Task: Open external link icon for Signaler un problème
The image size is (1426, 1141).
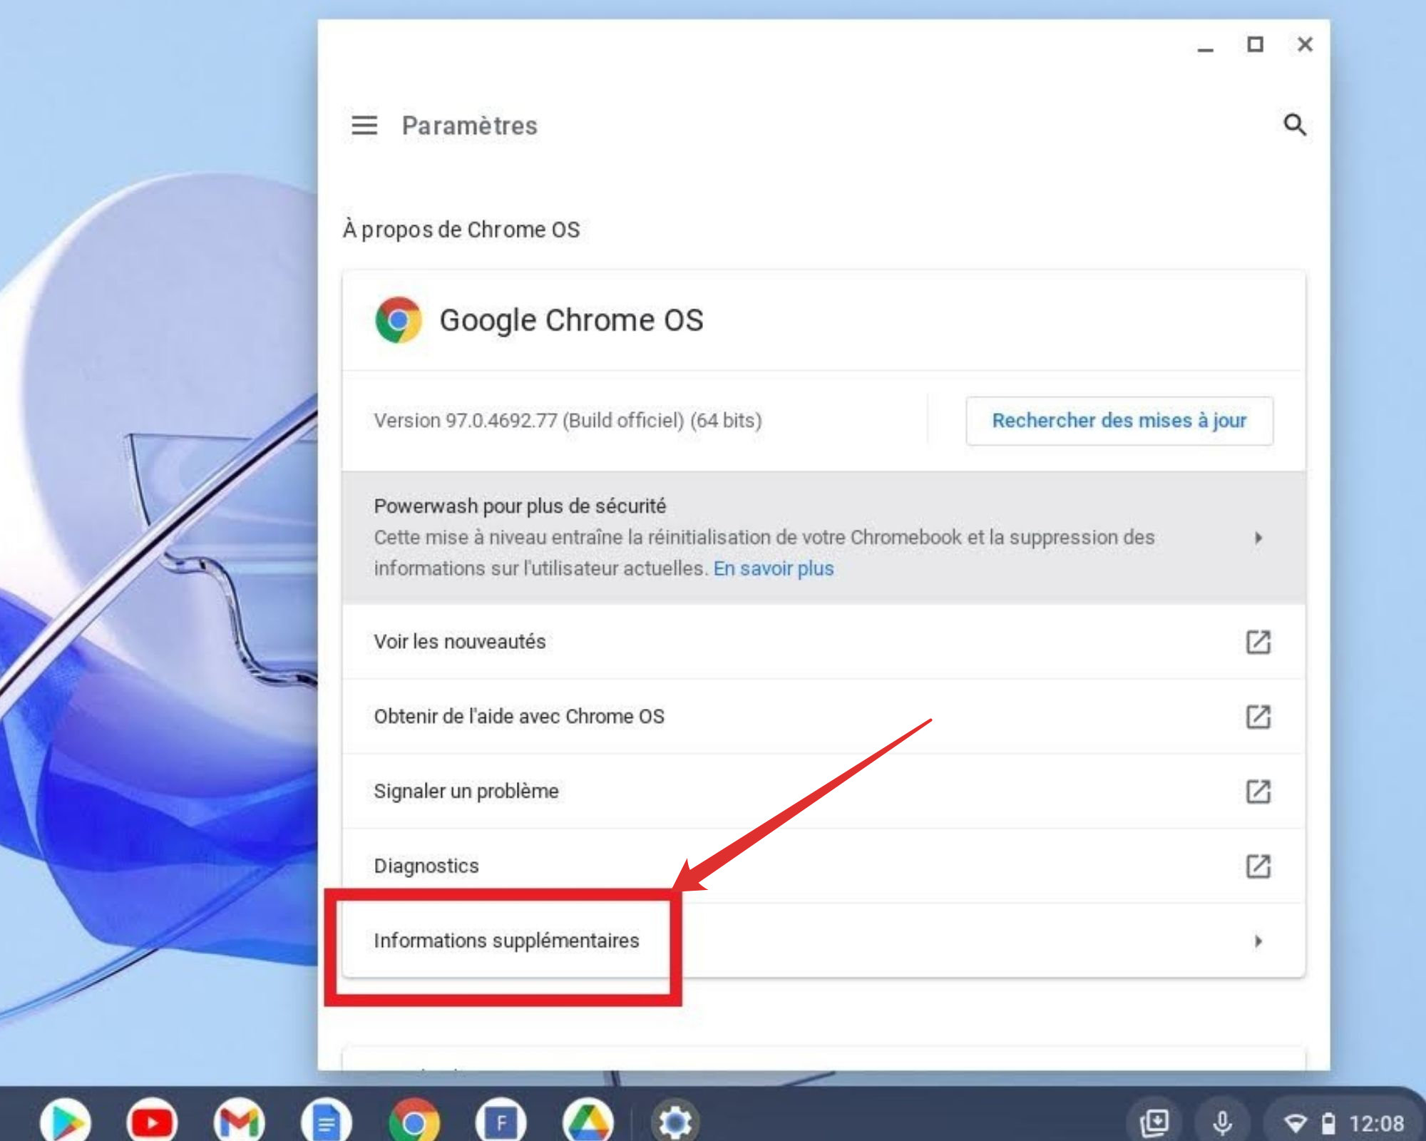Action: point(1258,792)
